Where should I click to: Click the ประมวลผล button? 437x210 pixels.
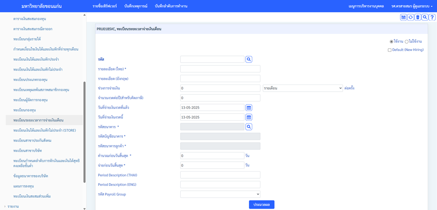261,204
